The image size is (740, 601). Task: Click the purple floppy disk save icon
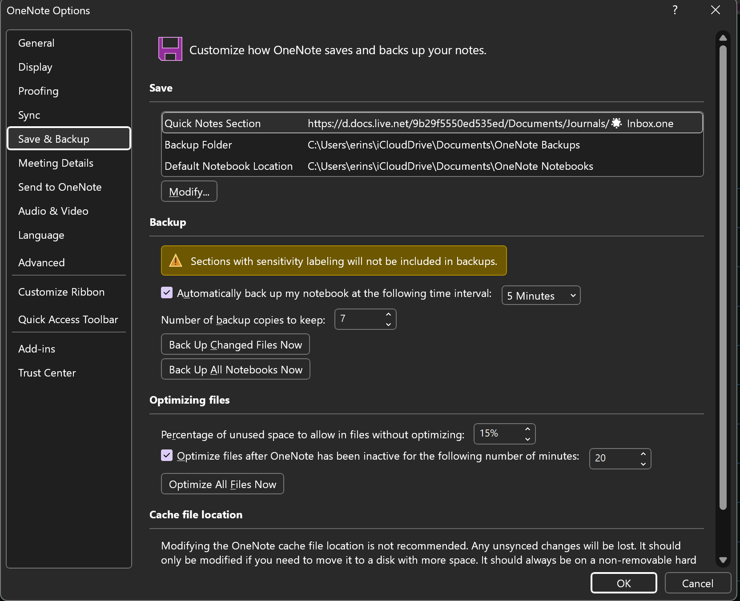170,49
